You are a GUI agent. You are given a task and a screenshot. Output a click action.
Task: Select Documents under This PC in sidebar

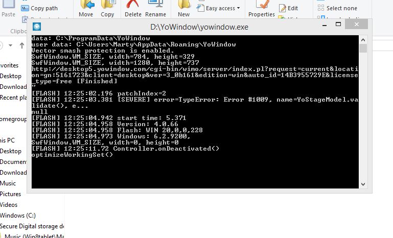coord(13,162)
